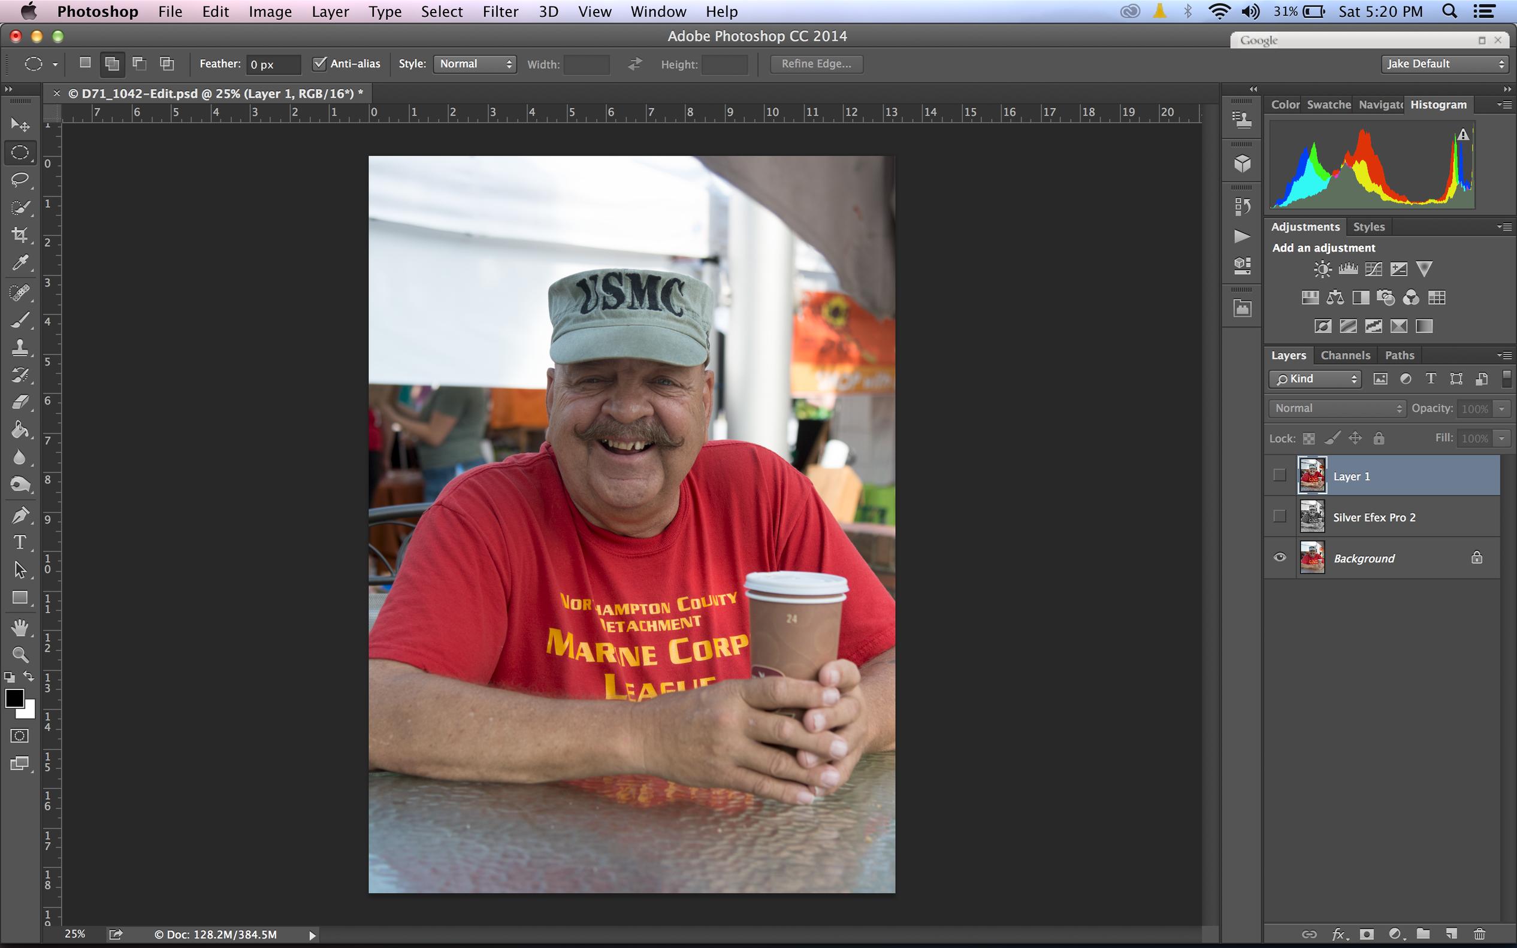Open the Style dropdown set to Normal

point(475,64)
